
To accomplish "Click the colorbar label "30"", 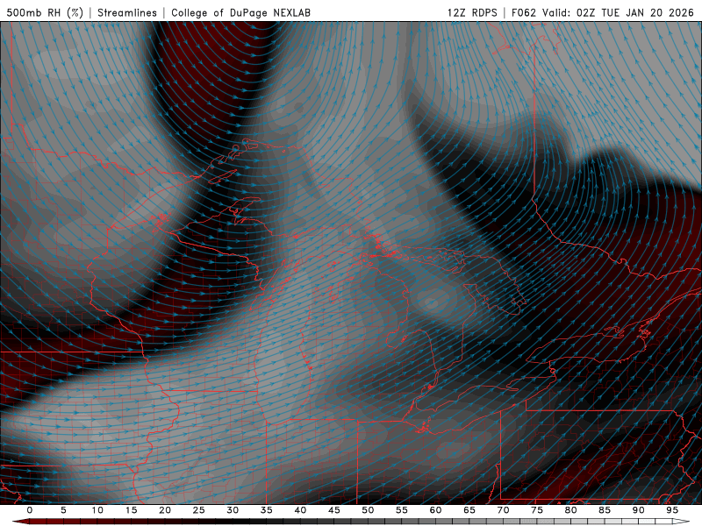I will pyautogui.click(x=233, y=510).
